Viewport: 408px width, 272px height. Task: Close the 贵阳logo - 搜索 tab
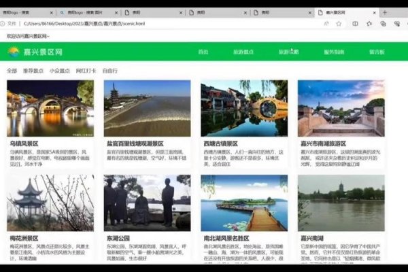click(x=51, y=12)
